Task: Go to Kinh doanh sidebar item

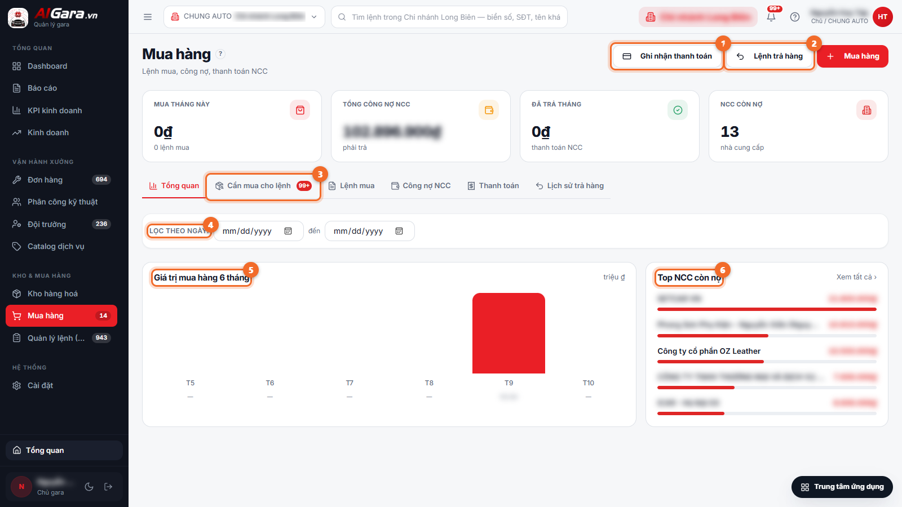Action: pos(61,132)
